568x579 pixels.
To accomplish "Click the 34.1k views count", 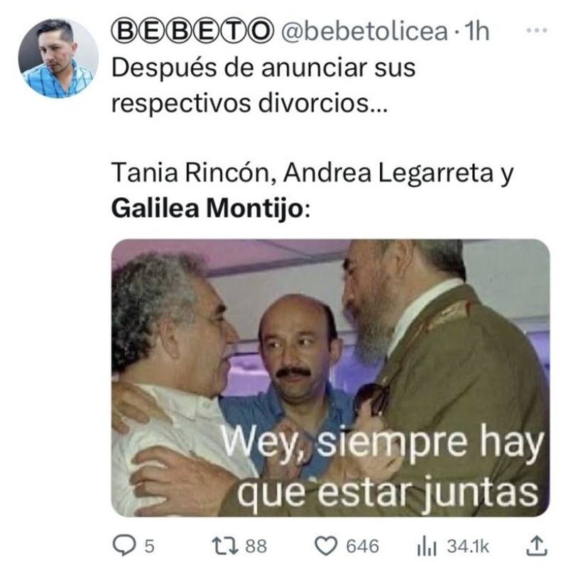I will (x=468, y=546).
